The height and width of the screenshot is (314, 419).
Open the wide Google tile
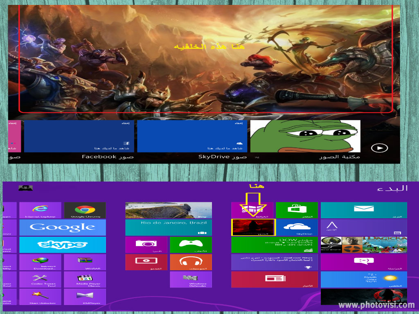coord(63,227)
